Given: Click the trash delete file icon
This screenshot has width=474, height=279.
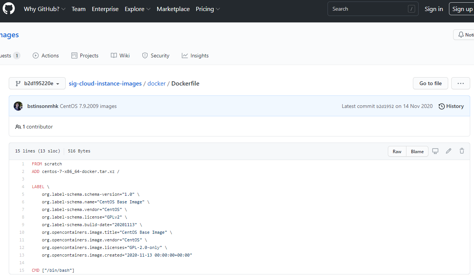Looking at the screenshot, I should click(x=462, y=151).
